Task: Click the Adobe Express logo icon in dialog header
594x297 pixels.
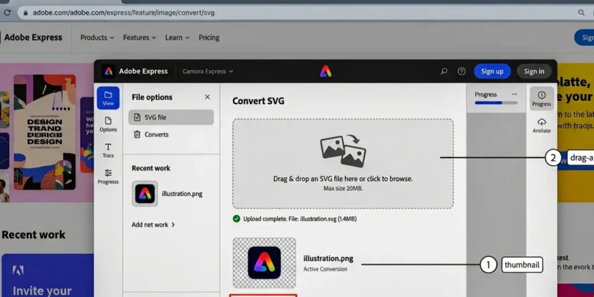Action: coord(108,71)
